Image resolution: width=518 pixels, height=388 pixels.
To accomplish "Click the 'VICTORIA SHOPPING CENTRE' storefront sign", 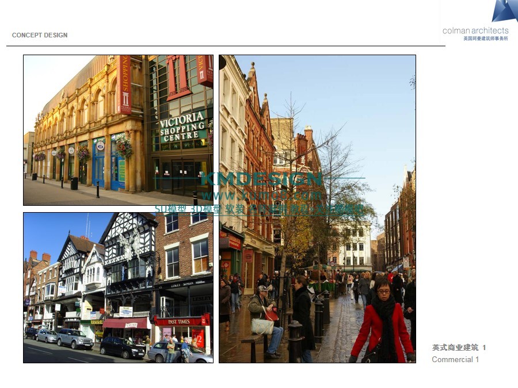I will pyautogui.click(x=182, y=126).
